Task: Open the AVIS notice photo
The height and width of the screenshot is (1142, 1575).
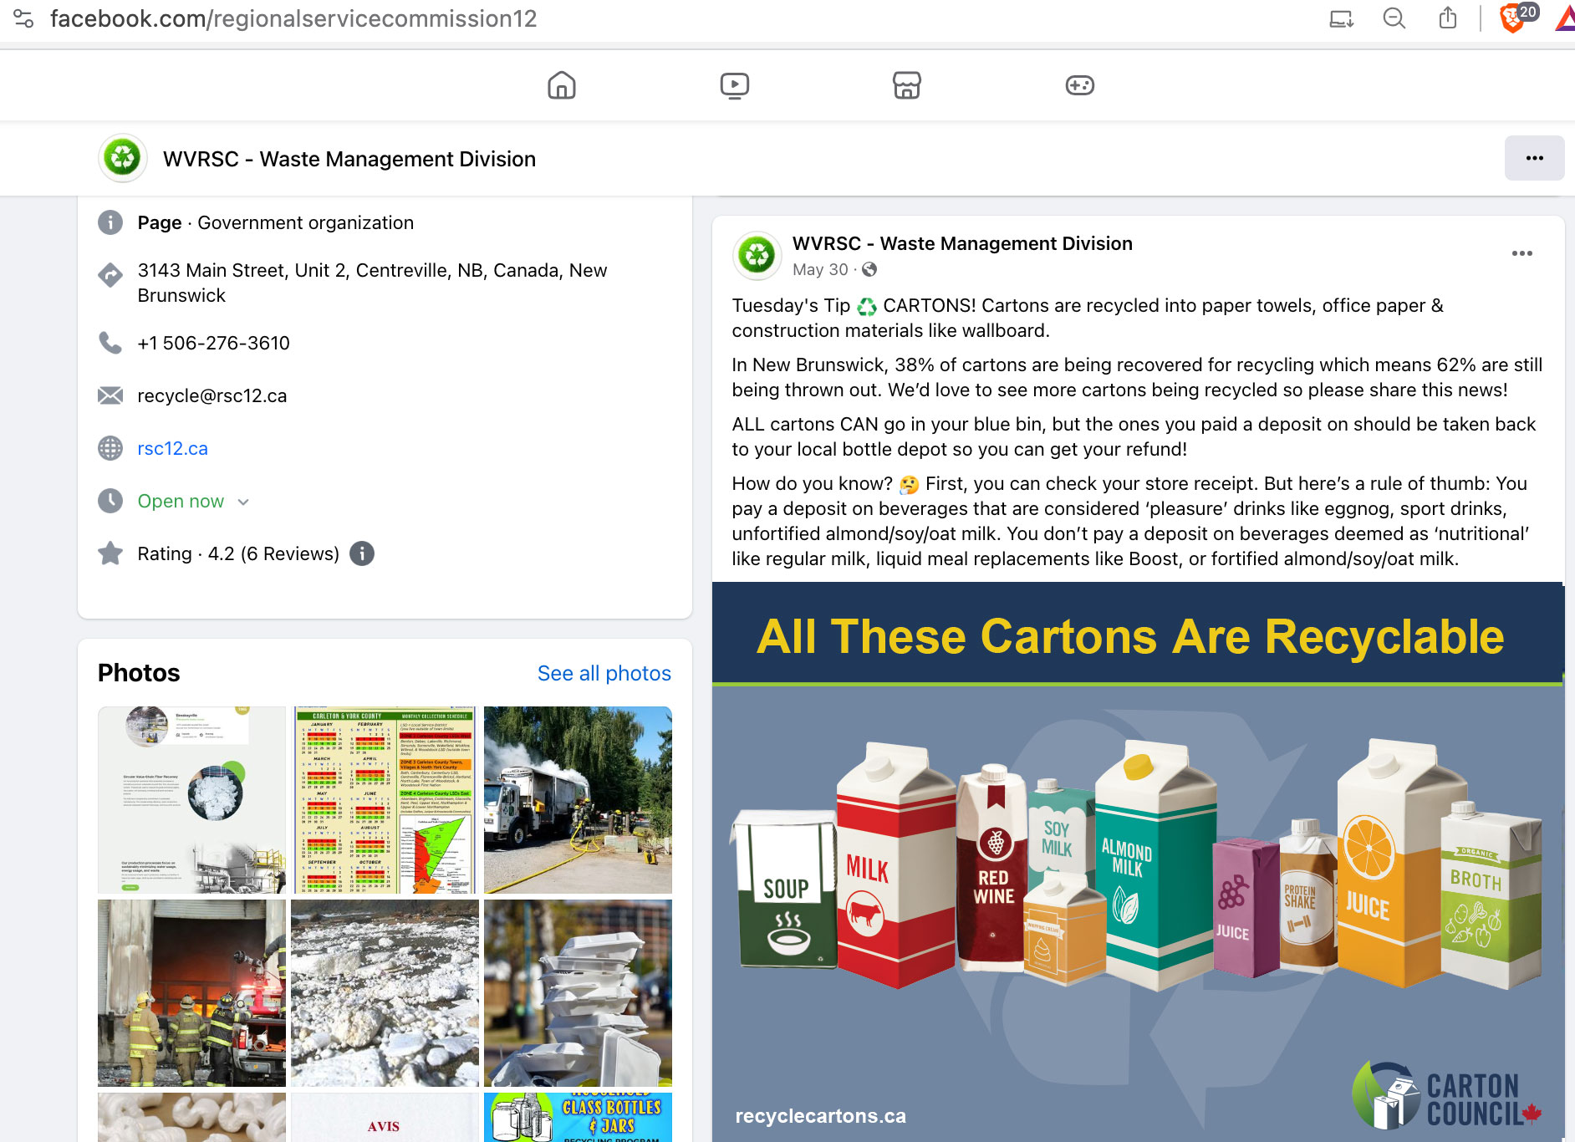Action: point(385,1117)
